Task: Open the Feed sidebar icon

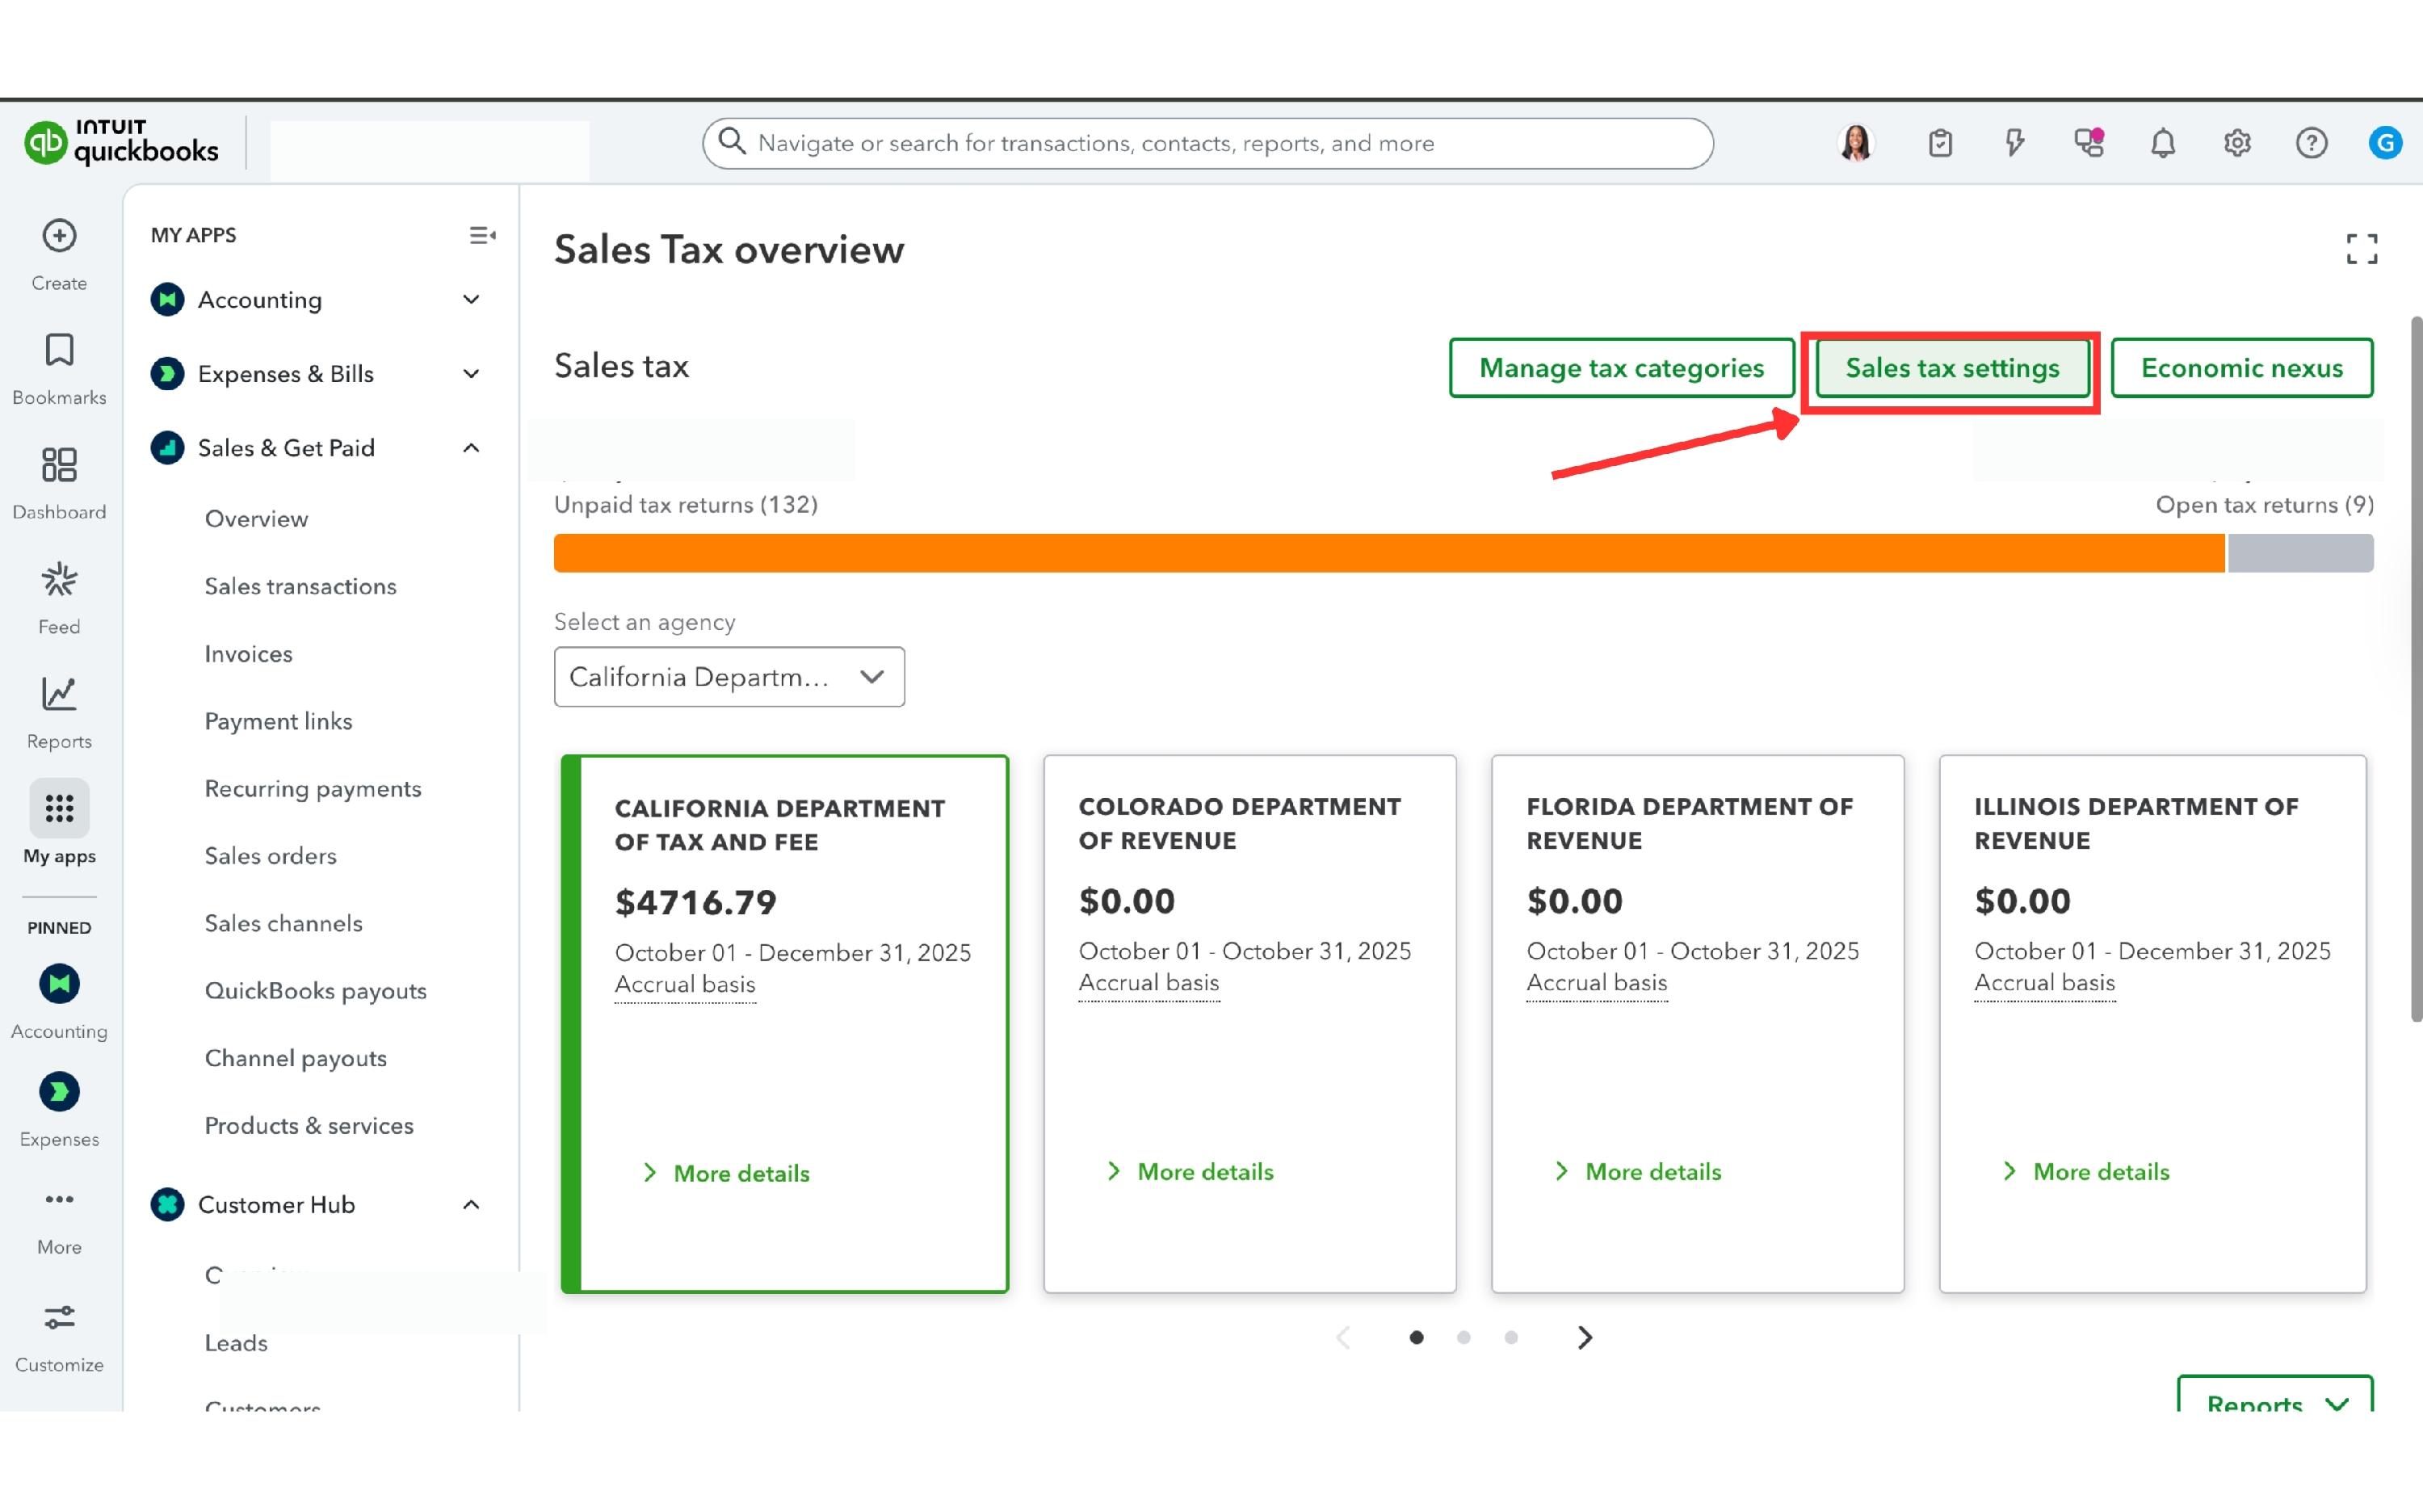Action: (59, 581)
